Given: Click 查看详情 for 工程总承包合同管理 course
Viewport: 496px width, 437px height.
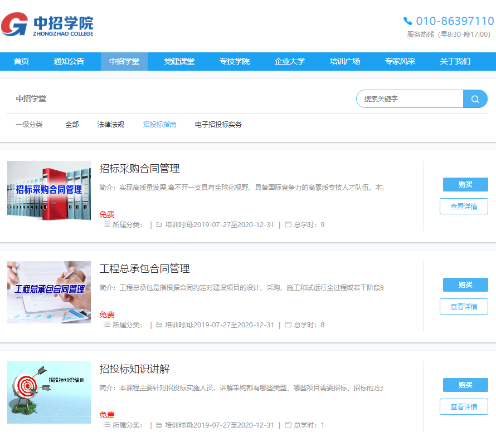Looking at the screenshot, I should pyautogui.click(x=464, y=307).
